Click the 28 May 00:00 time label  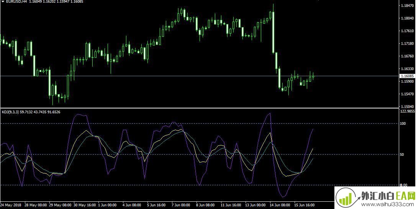pyautogui.click(x=36, y=205)
